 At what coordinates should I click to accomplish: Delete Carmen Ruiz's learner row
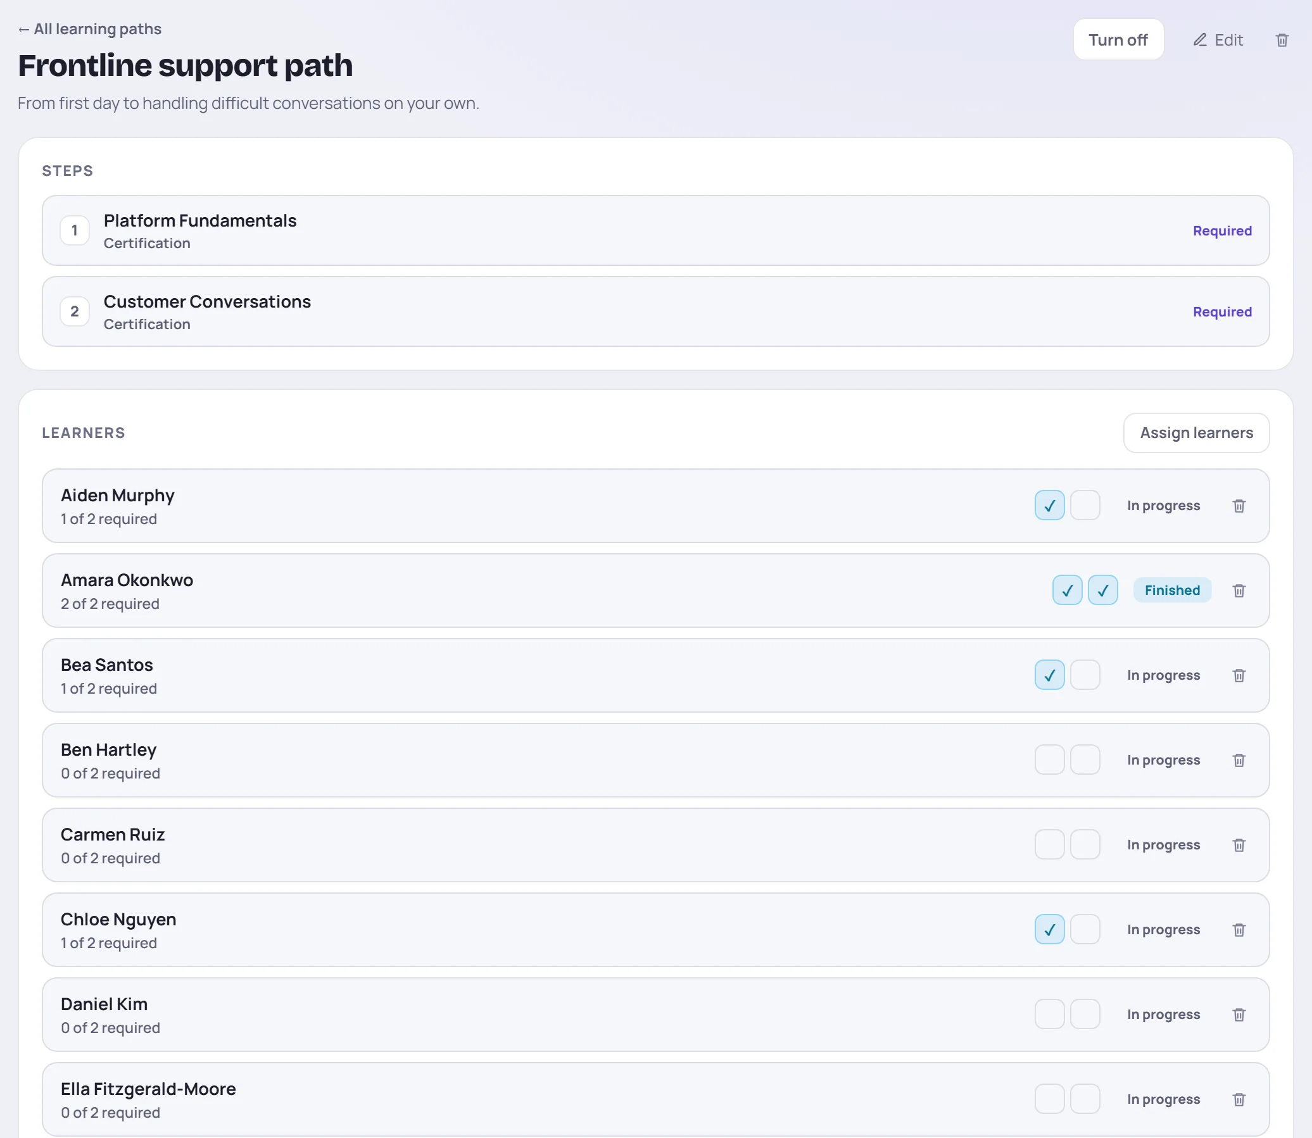pos(1239,844)
